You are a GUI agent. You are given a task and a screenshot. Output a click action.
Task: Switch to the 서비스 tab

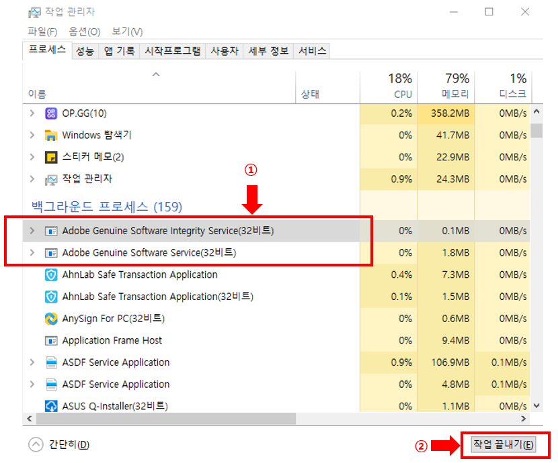[x=312, y=51]
